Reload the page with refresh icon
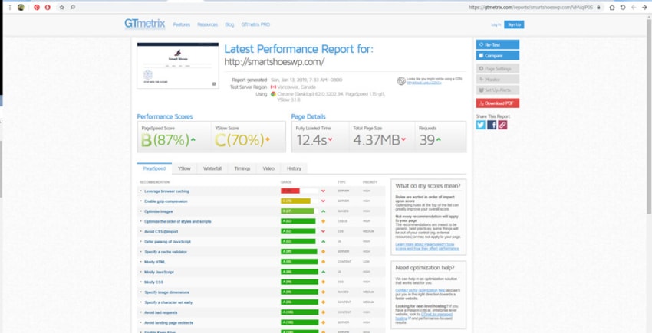The height and width of the screenshot is (333, 652). 623,7
